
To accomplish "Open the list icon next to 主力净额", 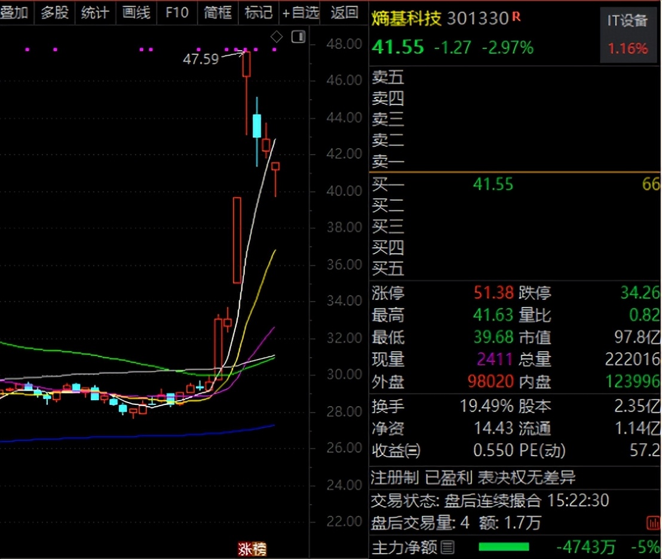I will [x=448, y=546].
